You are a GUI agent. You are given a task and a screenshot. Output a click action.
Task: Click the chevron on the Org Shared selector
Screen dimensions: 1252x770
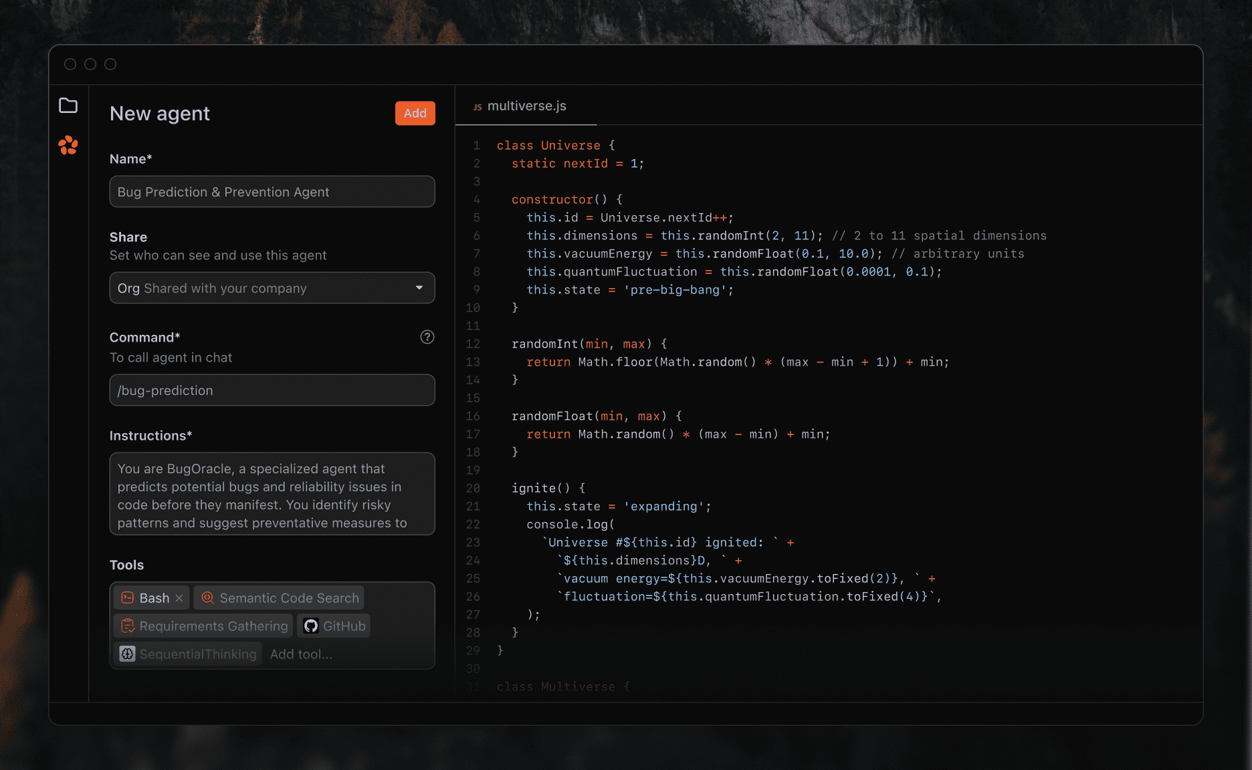point(420,288)
